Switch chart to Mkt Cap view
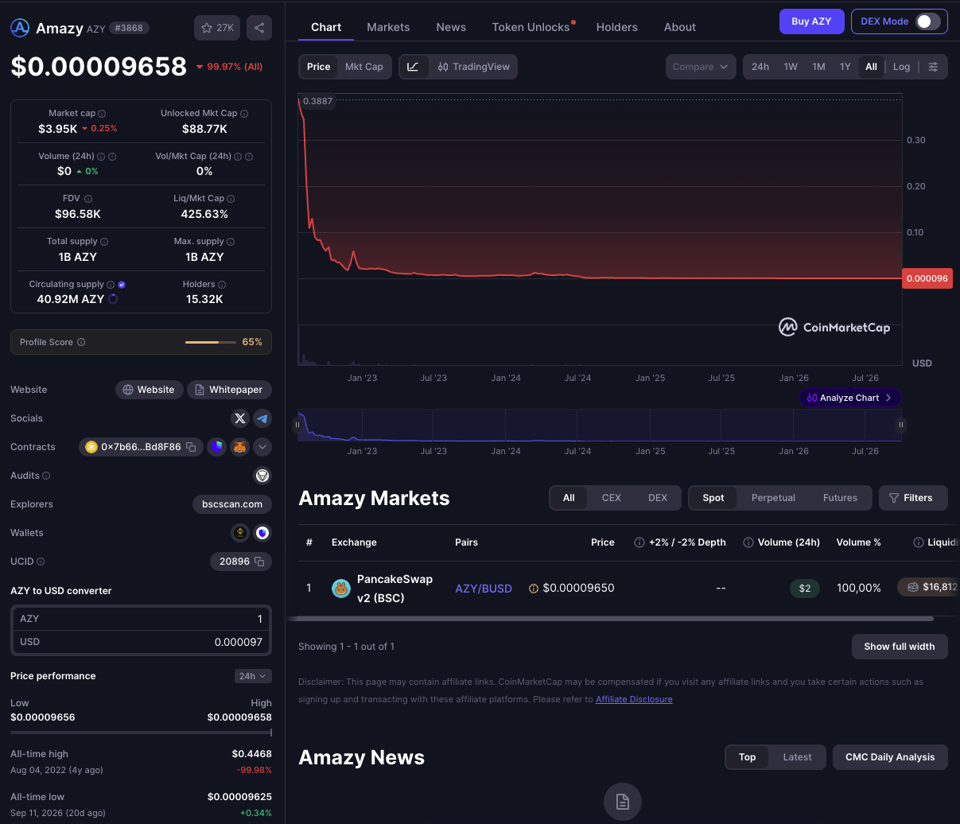 tap(364, 67)
